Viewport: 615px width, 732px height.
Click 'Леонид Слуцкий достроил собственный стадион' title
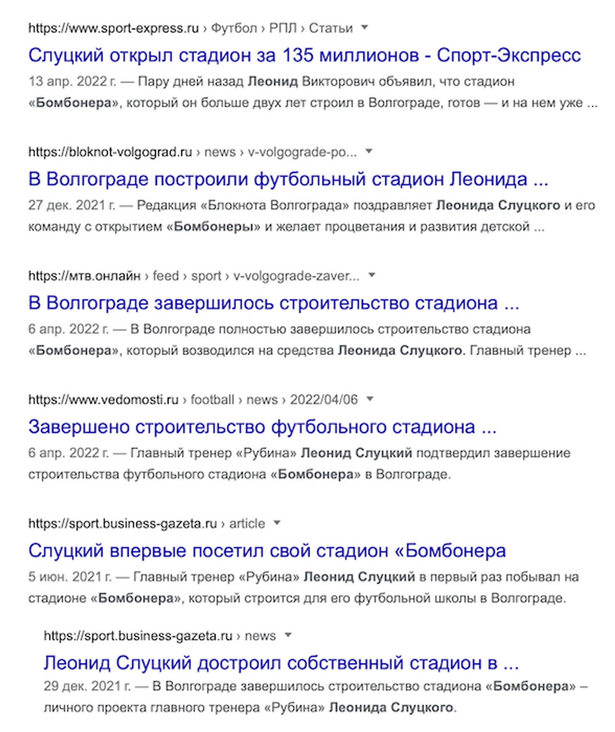[x=281, y=663]
